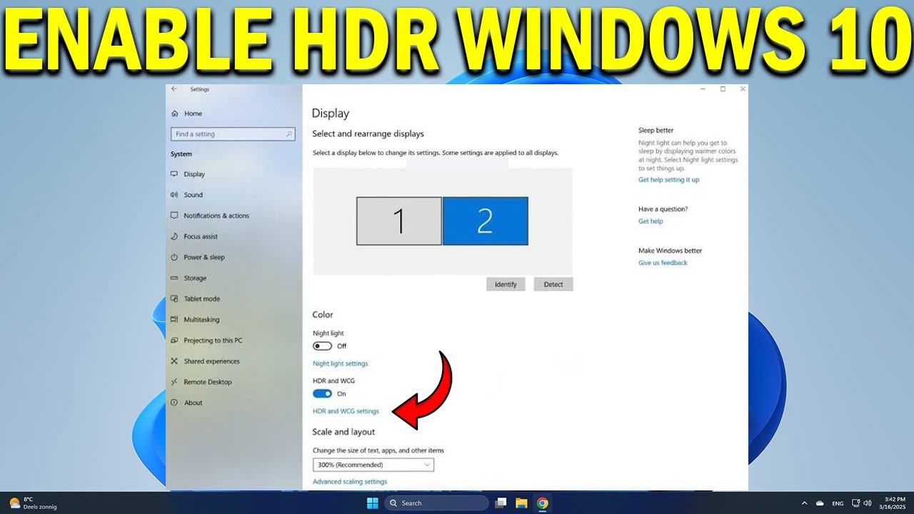This screenshot has height=514, width=914.
Task: Click Give us feedback link
Action: point(663,263)
